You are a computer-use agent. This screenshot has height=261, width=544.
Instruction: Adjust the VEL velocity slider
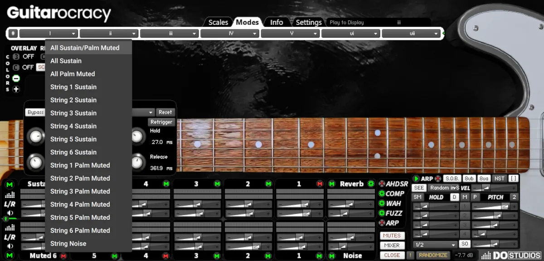click(x=494, y=188)
